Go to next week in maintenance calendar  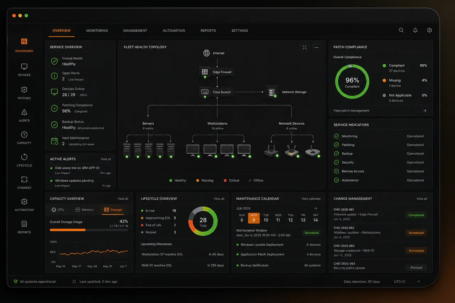(x=316, y=209)
